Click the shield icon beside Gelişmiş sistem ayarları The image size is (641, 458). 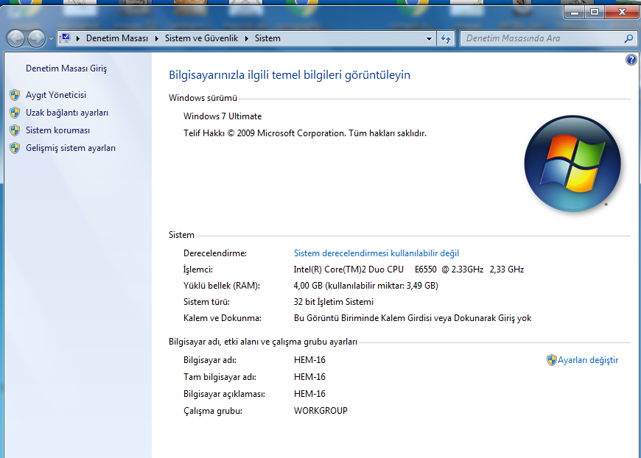[x=15, y=148]
